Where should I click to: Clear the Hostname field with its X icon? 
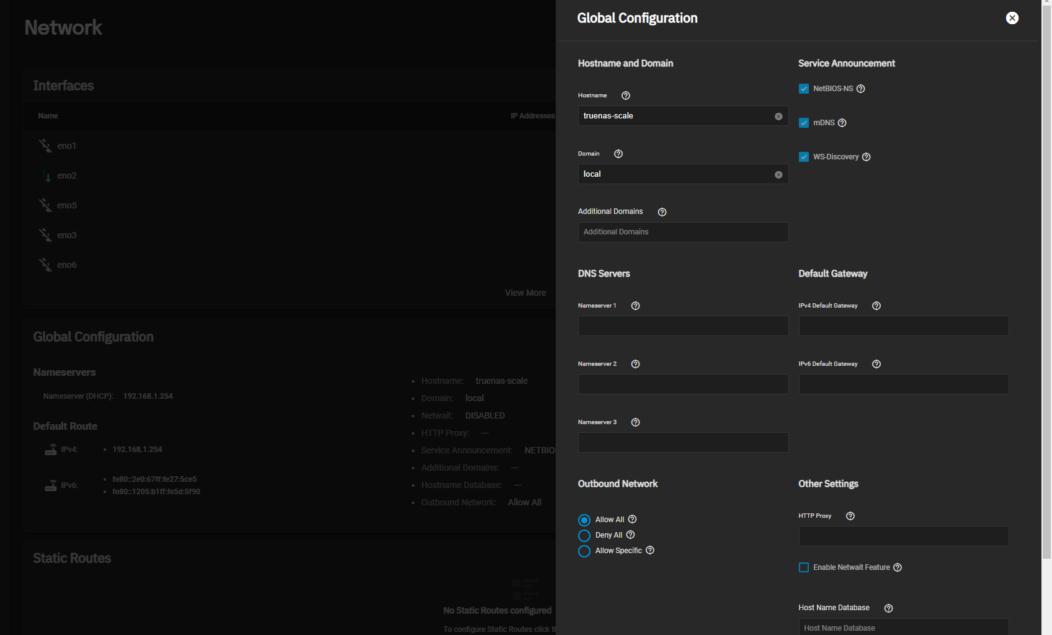(x=778, y=117)
